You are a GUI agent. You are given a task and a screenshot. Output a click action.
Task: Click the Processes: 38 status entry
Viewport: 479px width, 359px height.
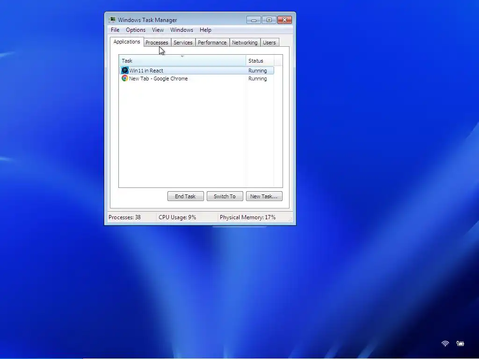point(124,217)
